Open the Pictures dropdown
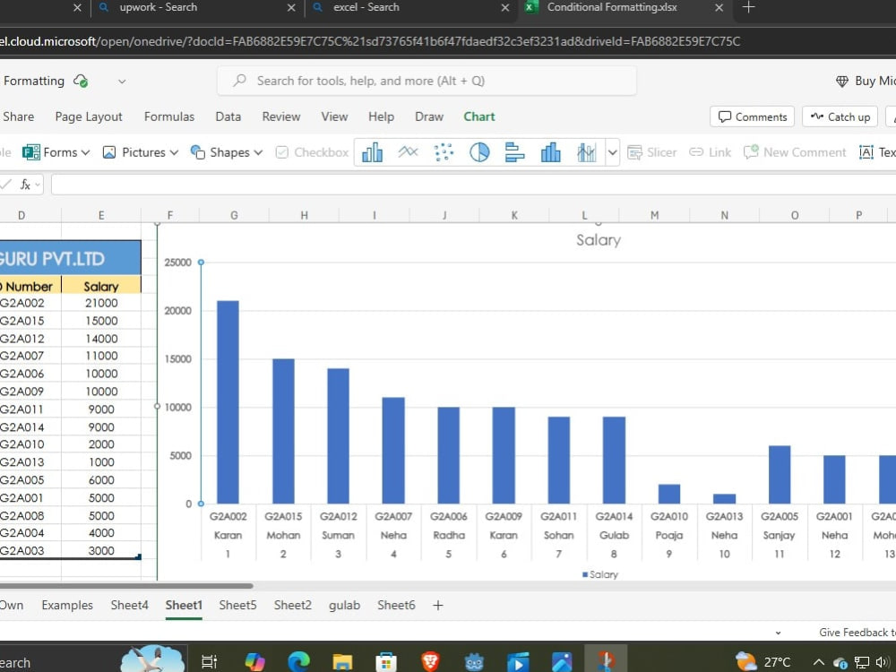 click(x=141, y=152)
